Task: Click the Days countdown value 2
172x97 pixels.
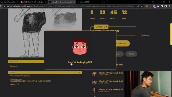Action: (x=92, y=12)
